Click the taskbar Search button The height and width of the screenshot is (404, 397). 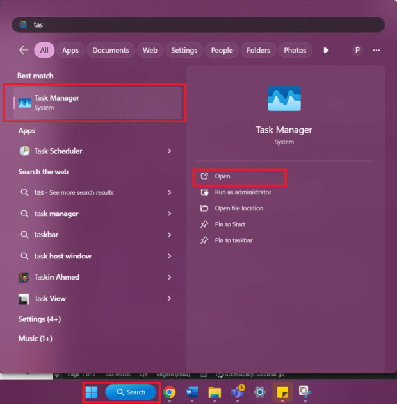pos(131,392)
